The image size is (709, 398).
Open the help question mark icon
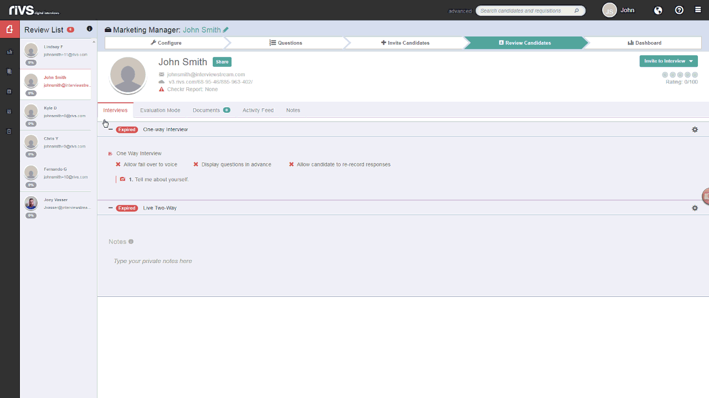(x=679, y=10)
